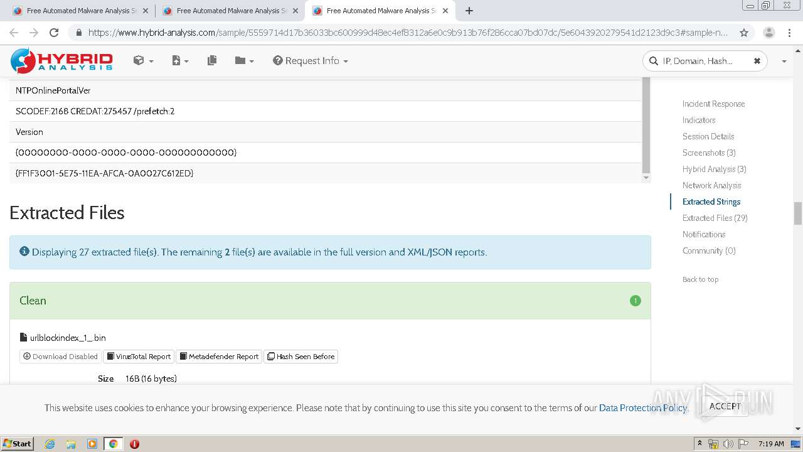Click the urlblockindex_1_.bin file name
Viewport: 803px width, 452px height.
68,338
